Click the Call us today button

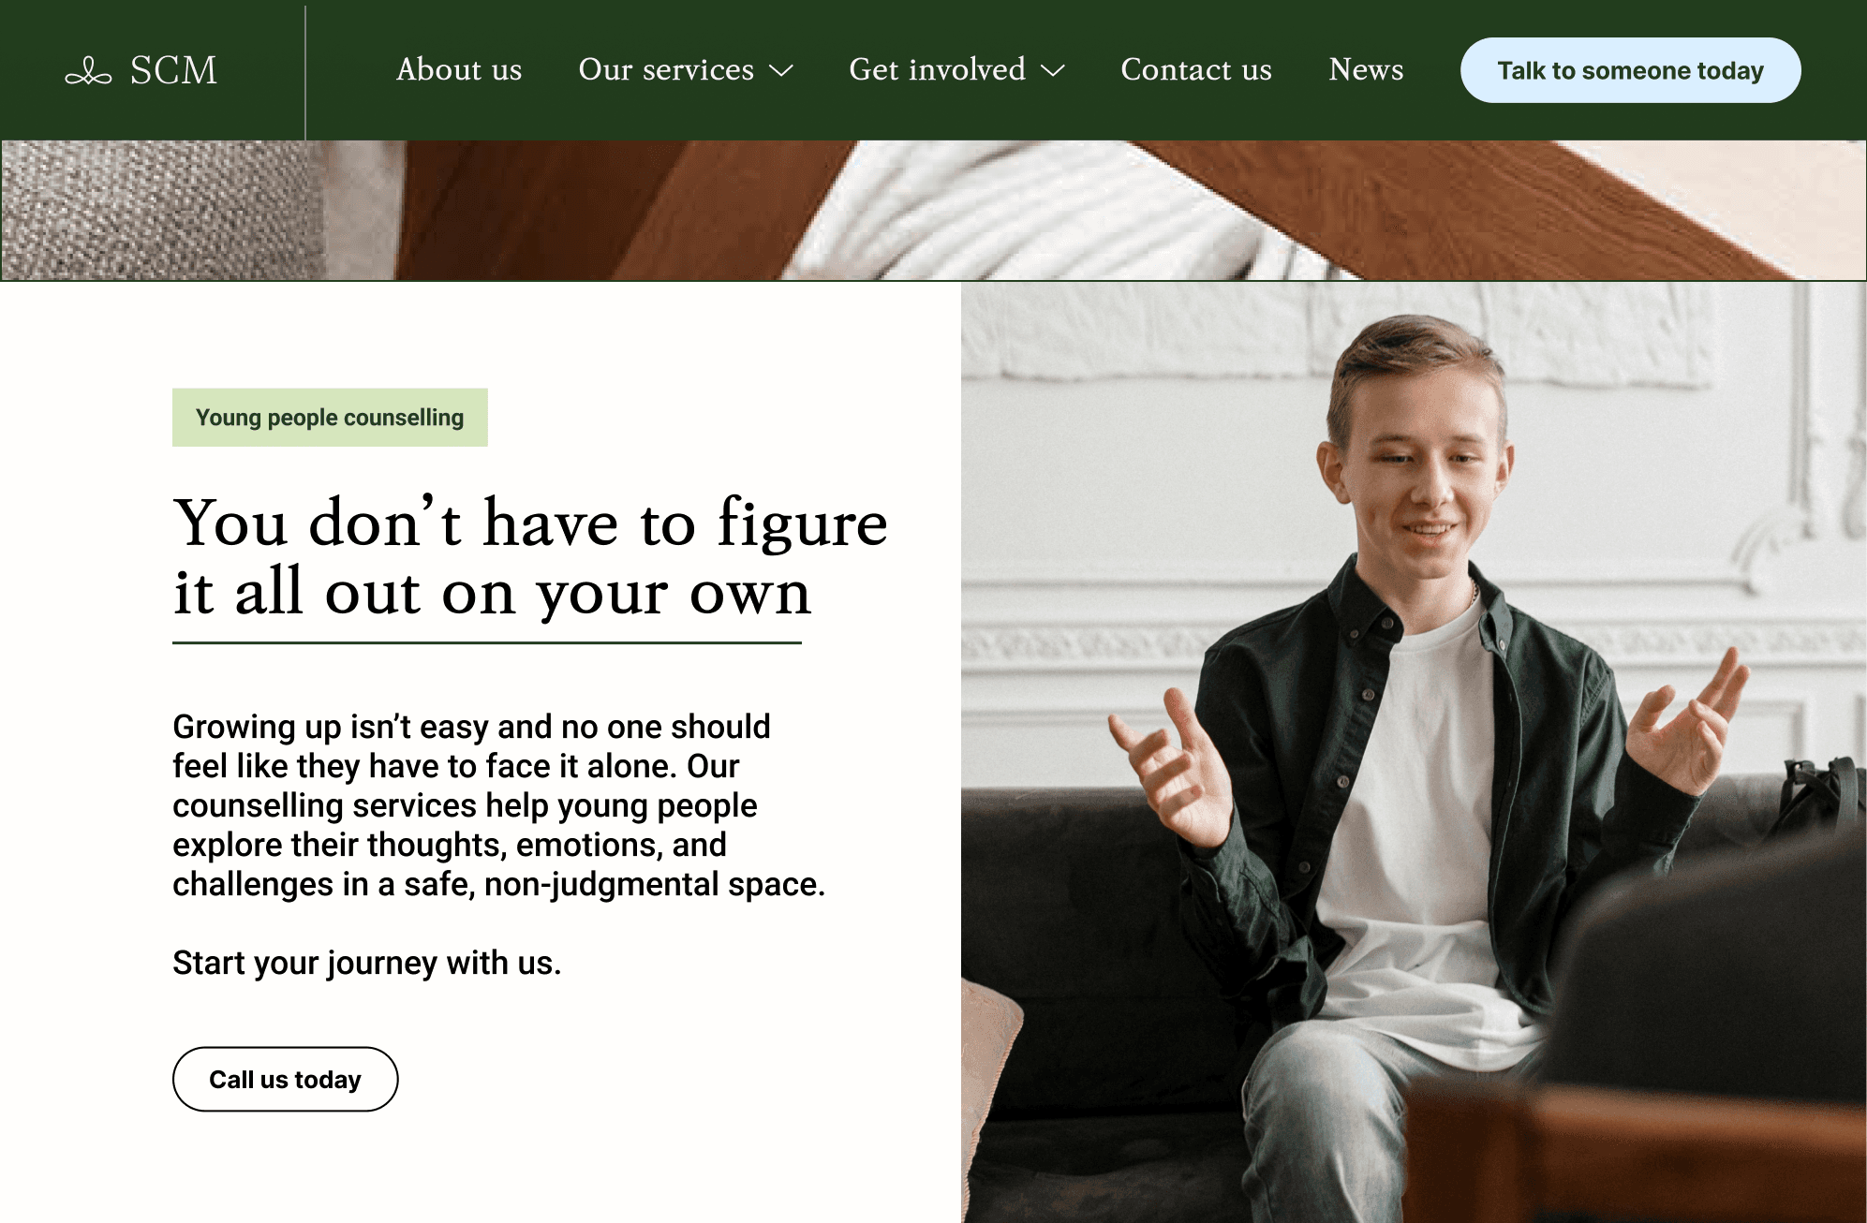285,1079
